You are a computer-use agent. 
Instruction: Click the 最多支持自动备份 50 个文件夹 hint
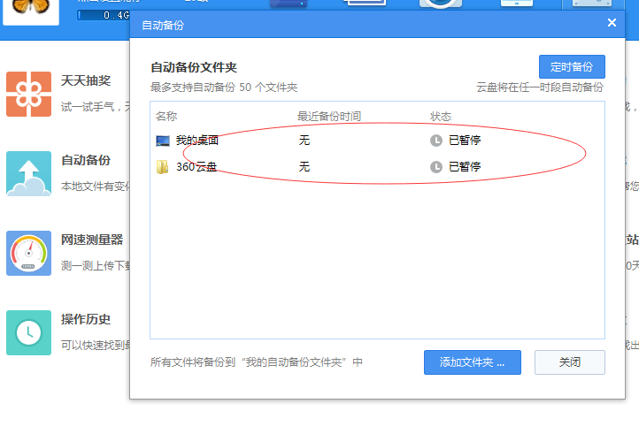[x=224, y=88]
